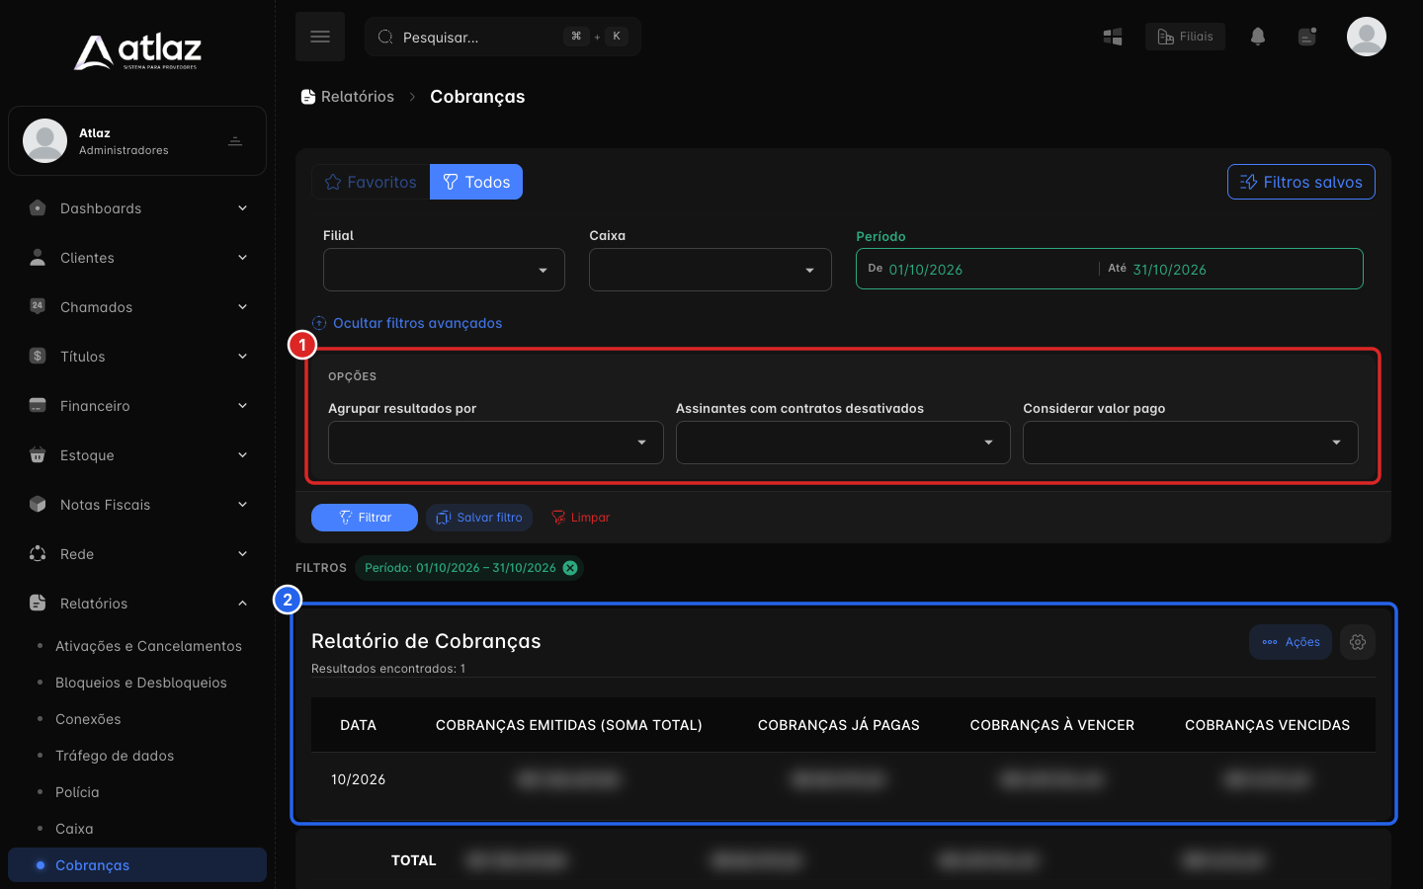The image size is (1423, 889).
Task: Click the Títulos dollar icon
Action: (x=38, y=356)
